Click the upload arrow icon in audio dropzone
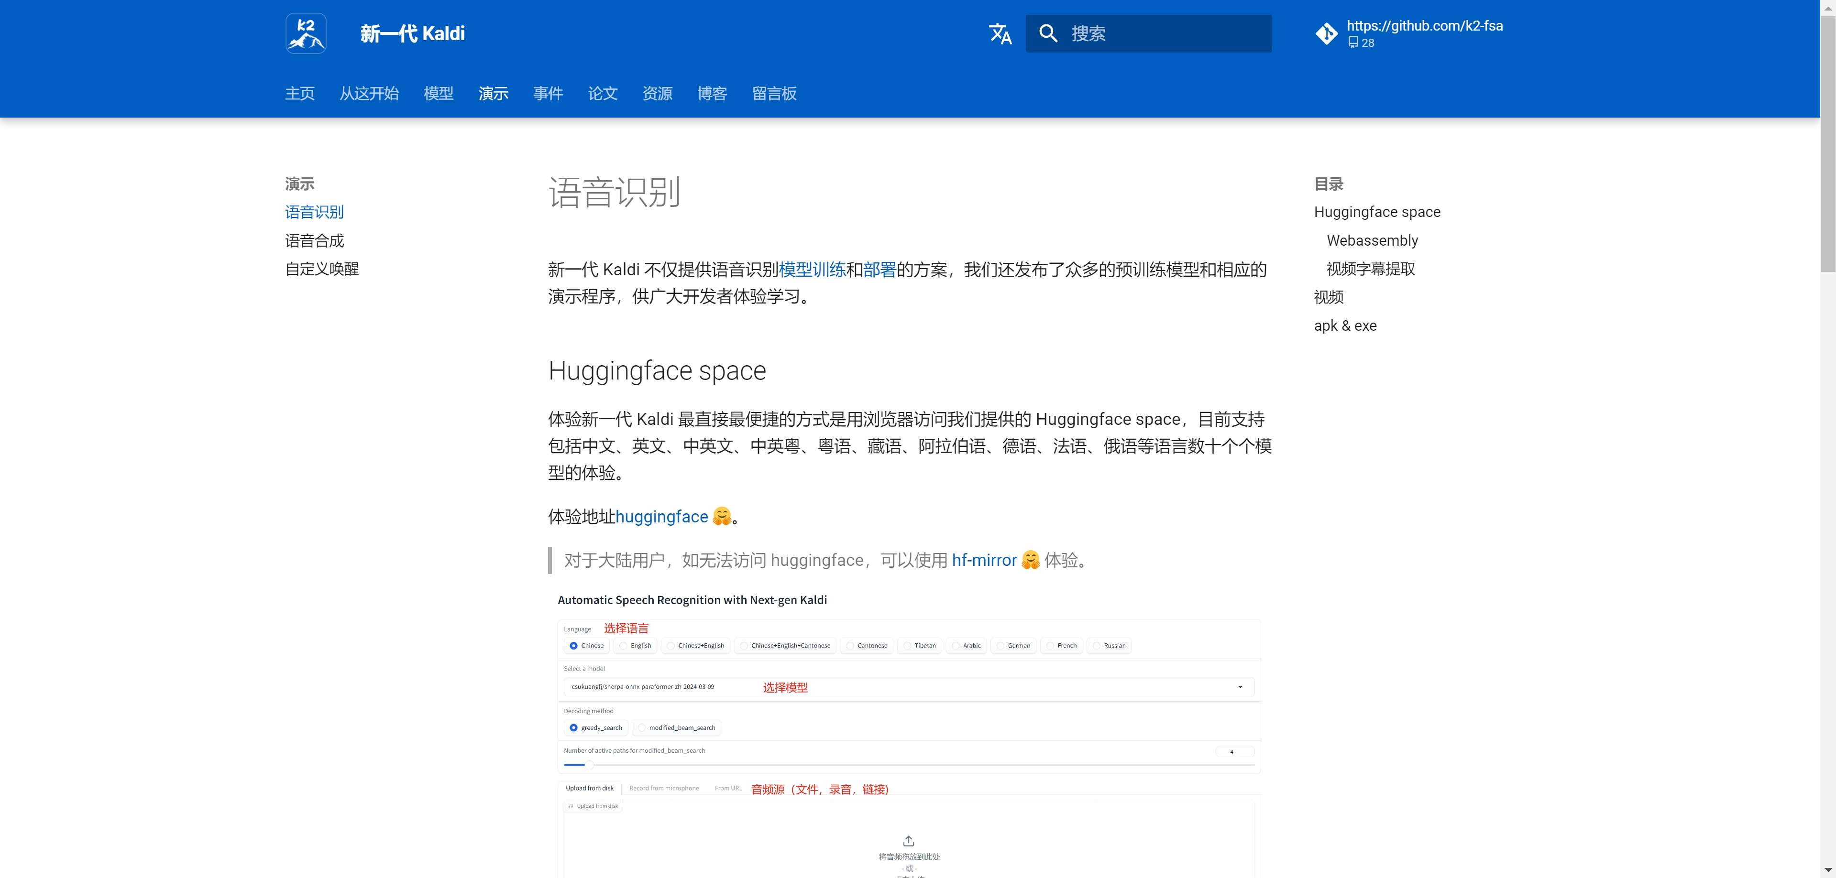 point(908,841)
